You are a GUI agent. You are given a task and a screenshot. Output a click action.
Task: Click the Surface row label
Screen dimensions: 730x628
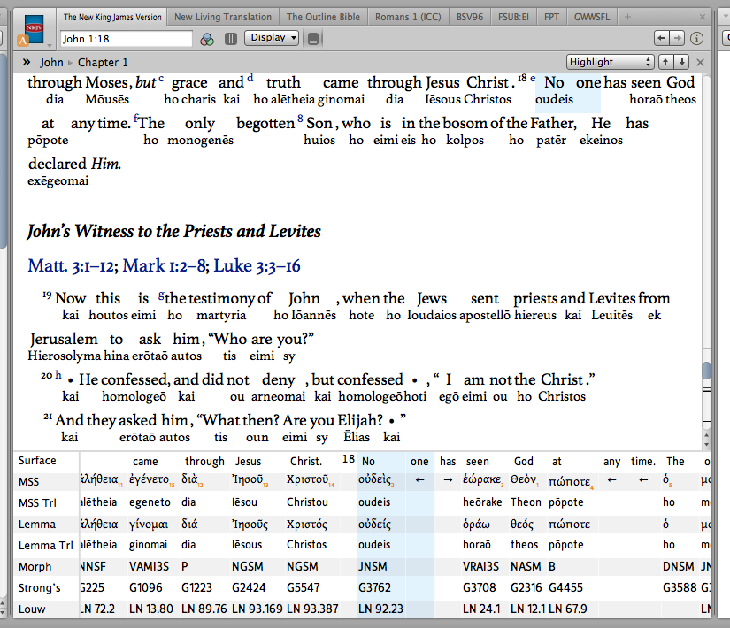click(37, 461)
